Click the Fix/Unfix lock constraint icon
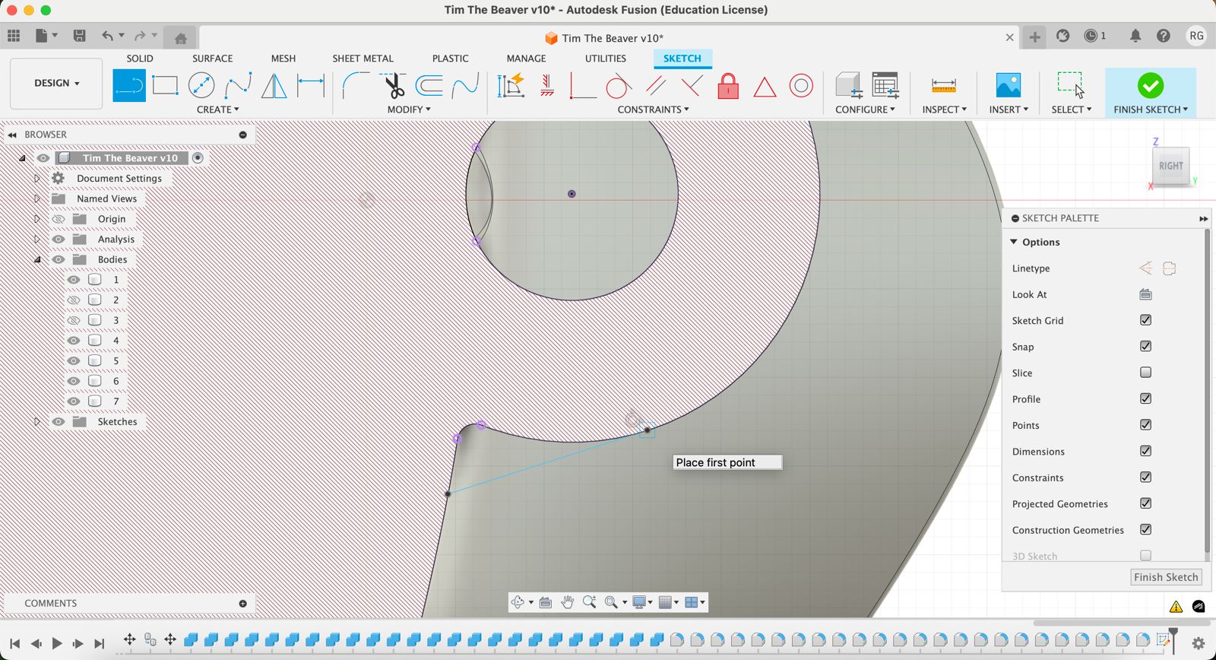Viewport: 1216px width, 660px height. 728,86
